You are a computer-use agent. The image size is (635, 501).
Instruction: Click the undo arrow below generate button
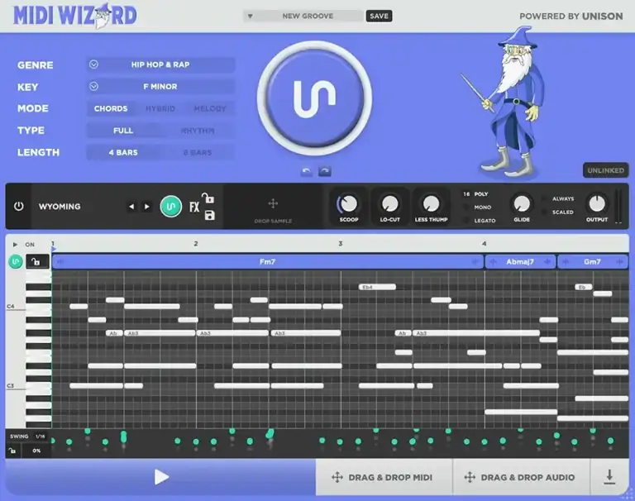click(x=307, y=171)
